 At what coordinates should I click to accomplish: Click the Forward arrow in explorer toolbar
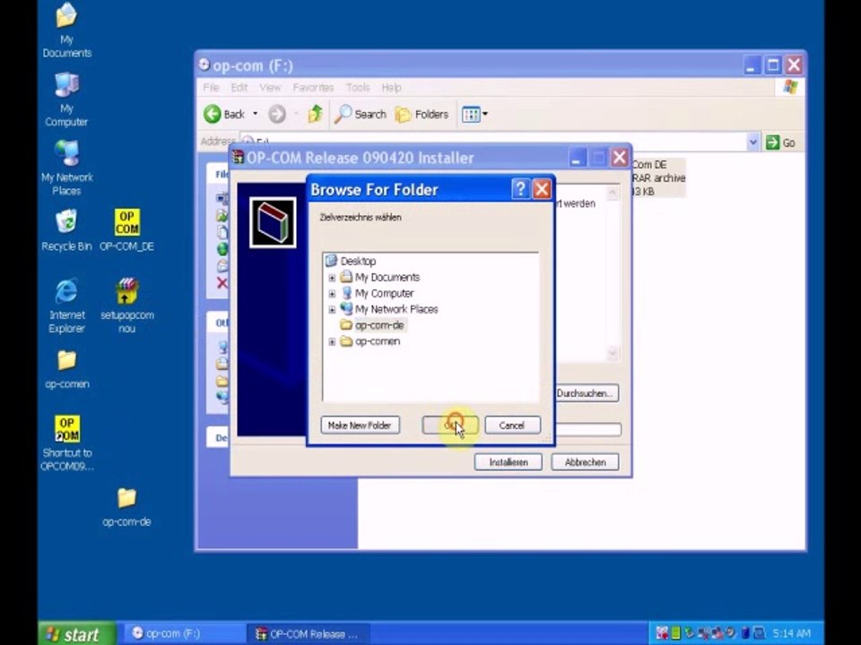click(x=277, y=114)
